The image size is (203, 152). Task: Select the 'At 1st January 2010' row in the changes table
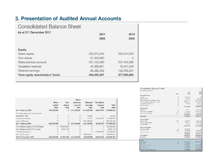pos(66,110)
